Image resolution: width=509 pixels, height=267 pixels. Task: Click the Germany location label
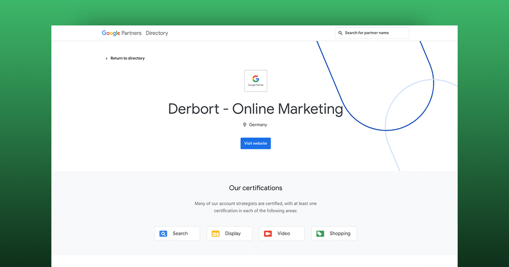(x=258, y=125)
